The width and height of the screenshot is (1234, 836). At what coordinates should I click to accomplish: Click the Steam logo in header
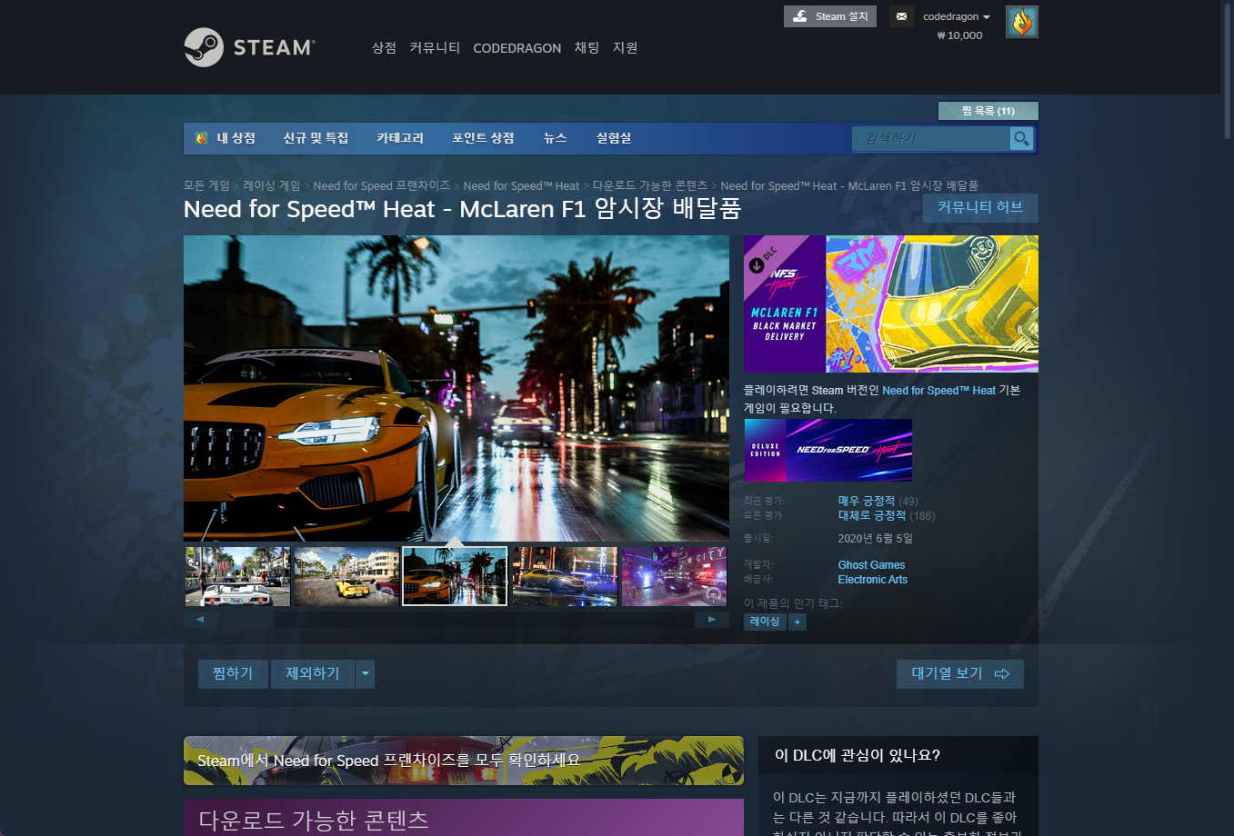tap(249, 47)
